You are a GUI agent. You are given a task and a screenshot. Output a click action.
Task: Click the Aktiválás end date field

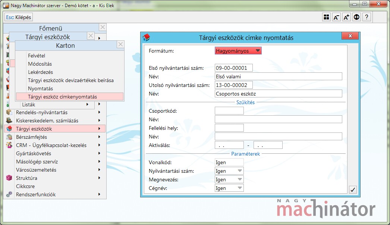coord(268,145)
